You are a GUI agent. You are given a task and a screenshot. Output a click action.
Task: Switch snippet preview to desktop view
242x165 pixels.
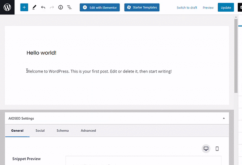click(x=206, y=149)
